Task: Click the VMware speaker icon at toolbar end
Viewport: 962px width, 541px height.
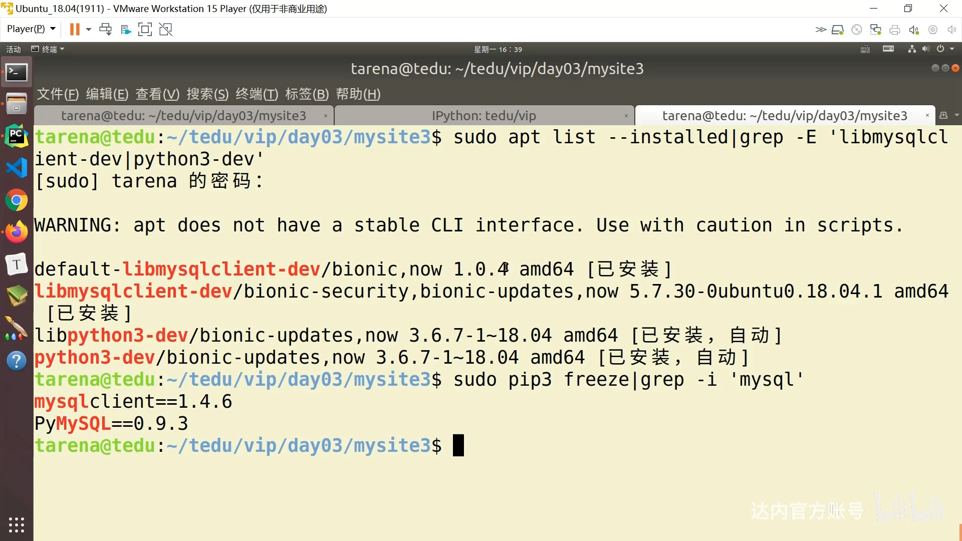Action: click(x=951, y=30)
